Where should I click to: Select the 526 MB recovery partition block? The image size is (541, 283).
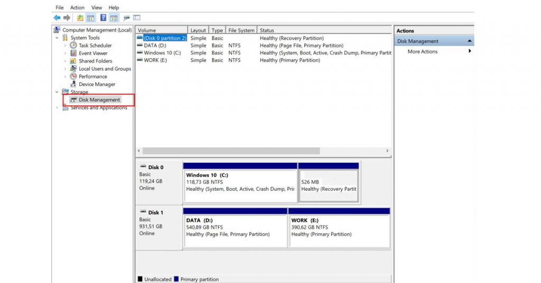pos(329,183)
